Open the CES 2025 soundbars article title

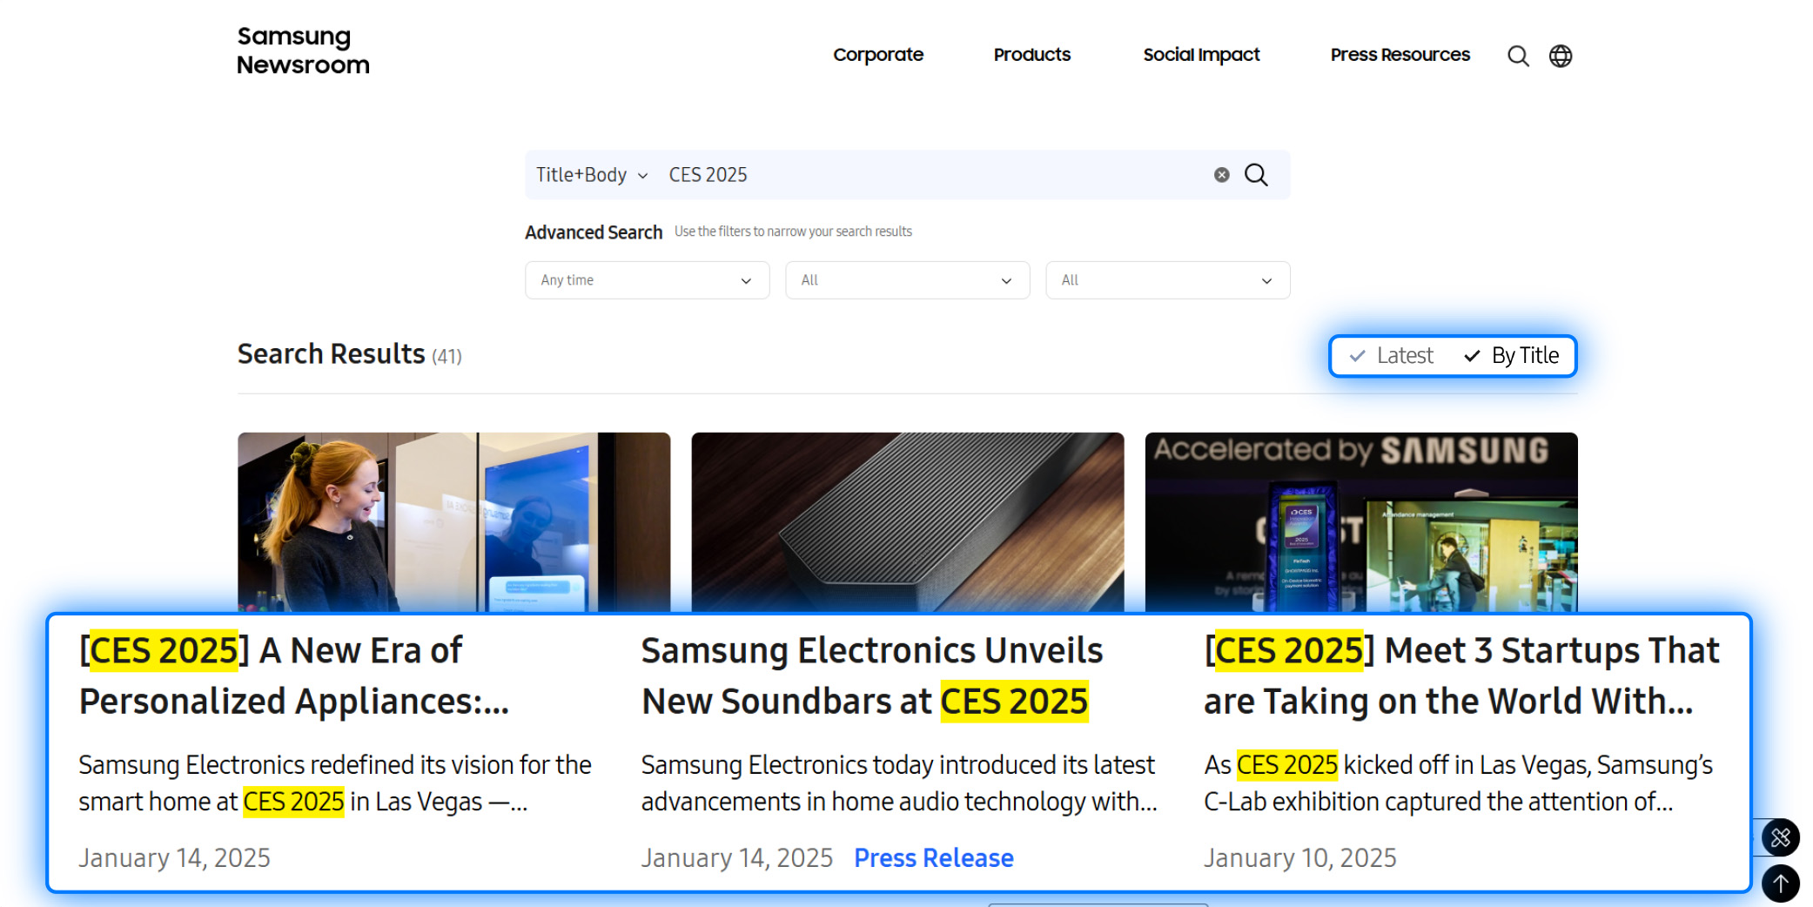pyautogui.click(x=871, y=675)
